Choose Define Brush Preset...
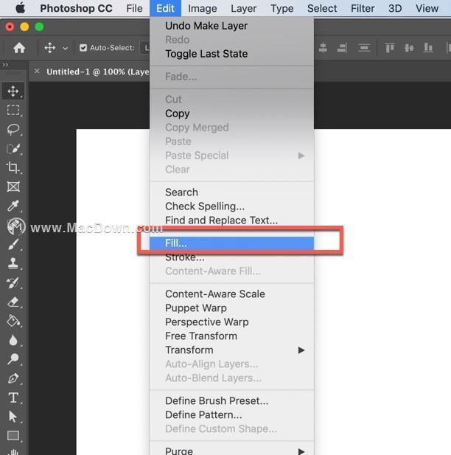The width and height of the screenshot is (451, 455). (231, 400)
